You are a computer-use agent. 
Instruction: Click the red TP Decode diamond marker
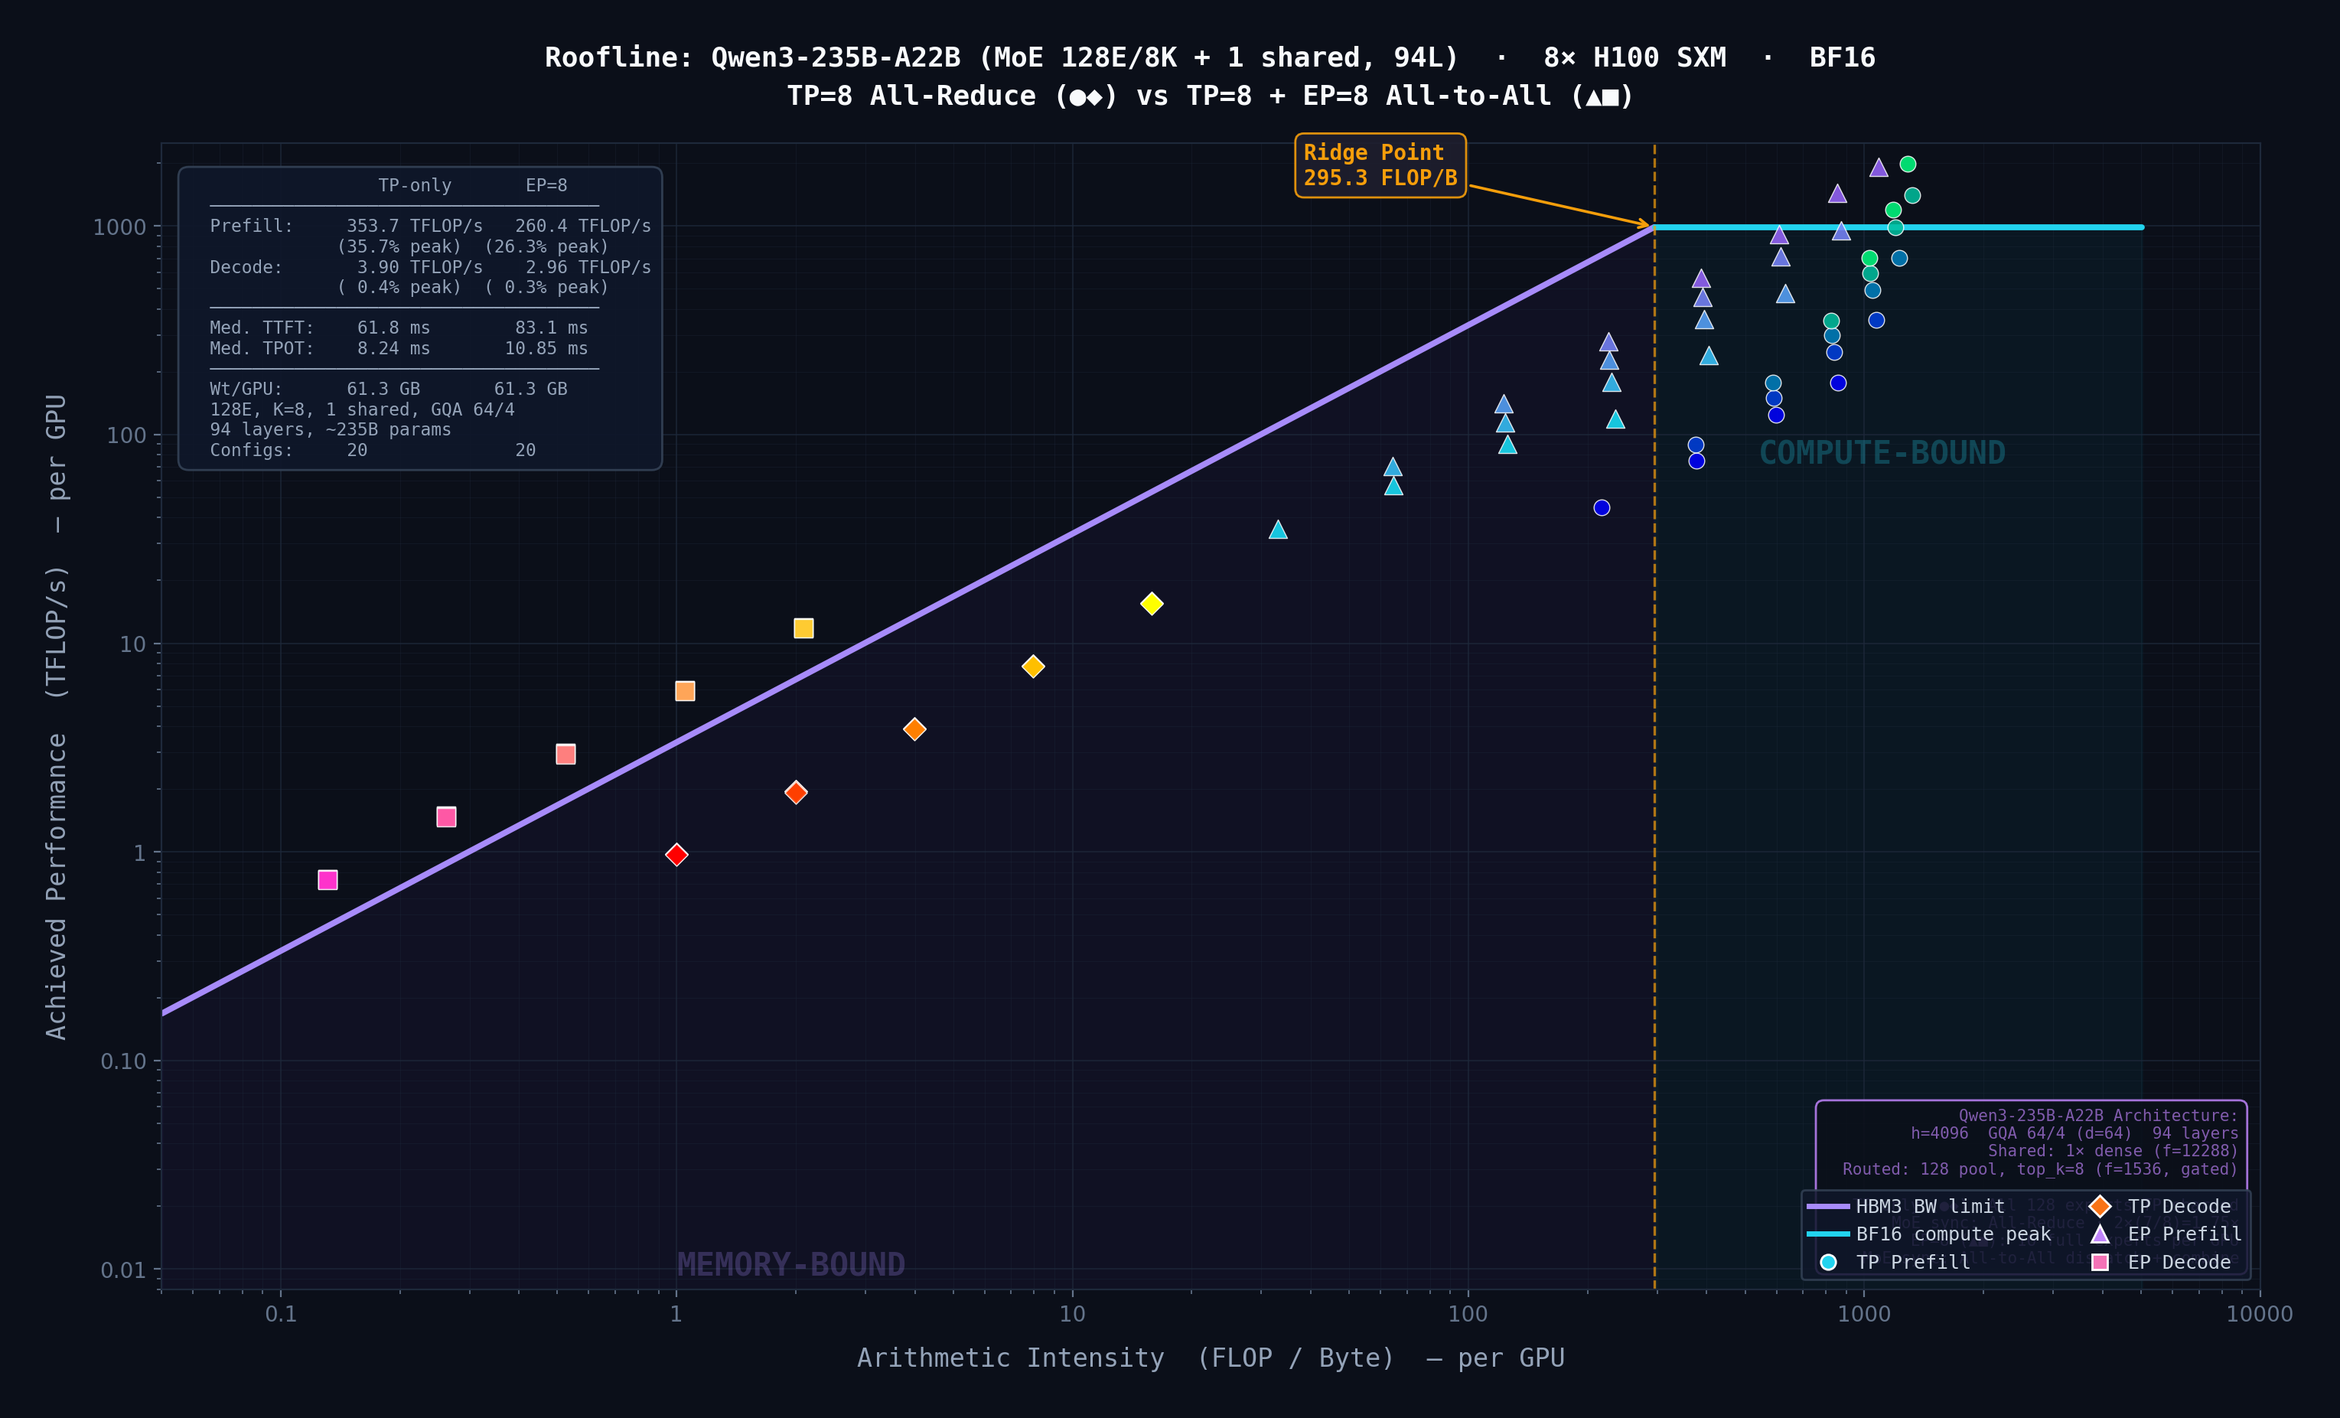pyautogui.click(x=676, y=855)
